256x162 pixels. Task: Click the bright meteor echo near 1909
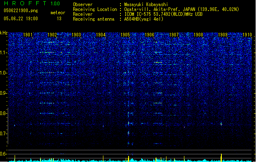[221, 124]
